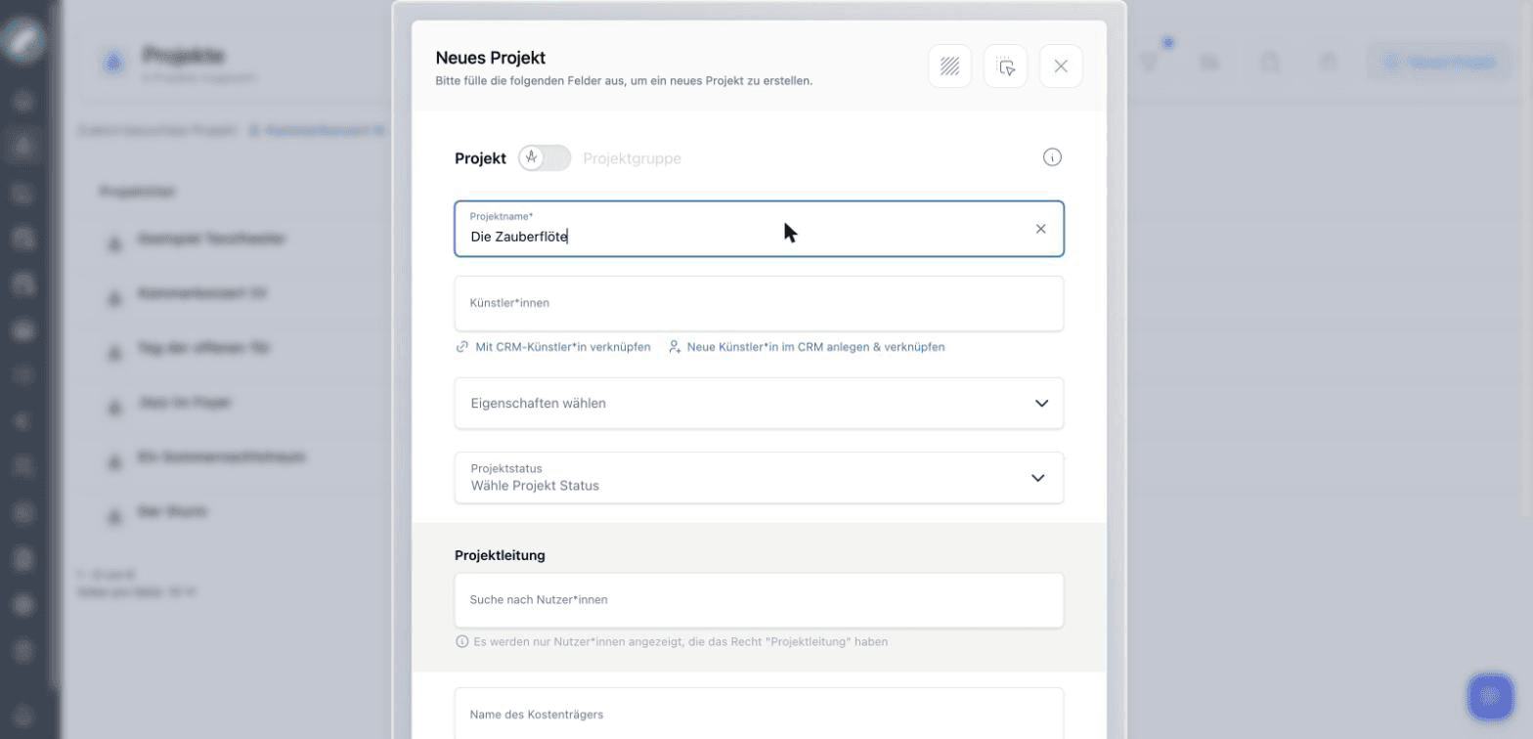This screenshot has width=1533, height=739.
Task: Click info icon below Projektleitung search field
Action: [462, 642]
